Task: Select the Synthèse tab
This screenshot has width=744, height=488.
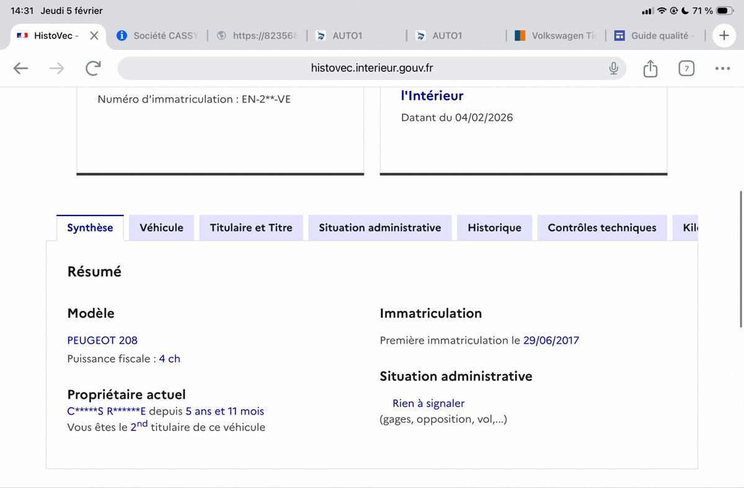Action: (x=90, y=228)
